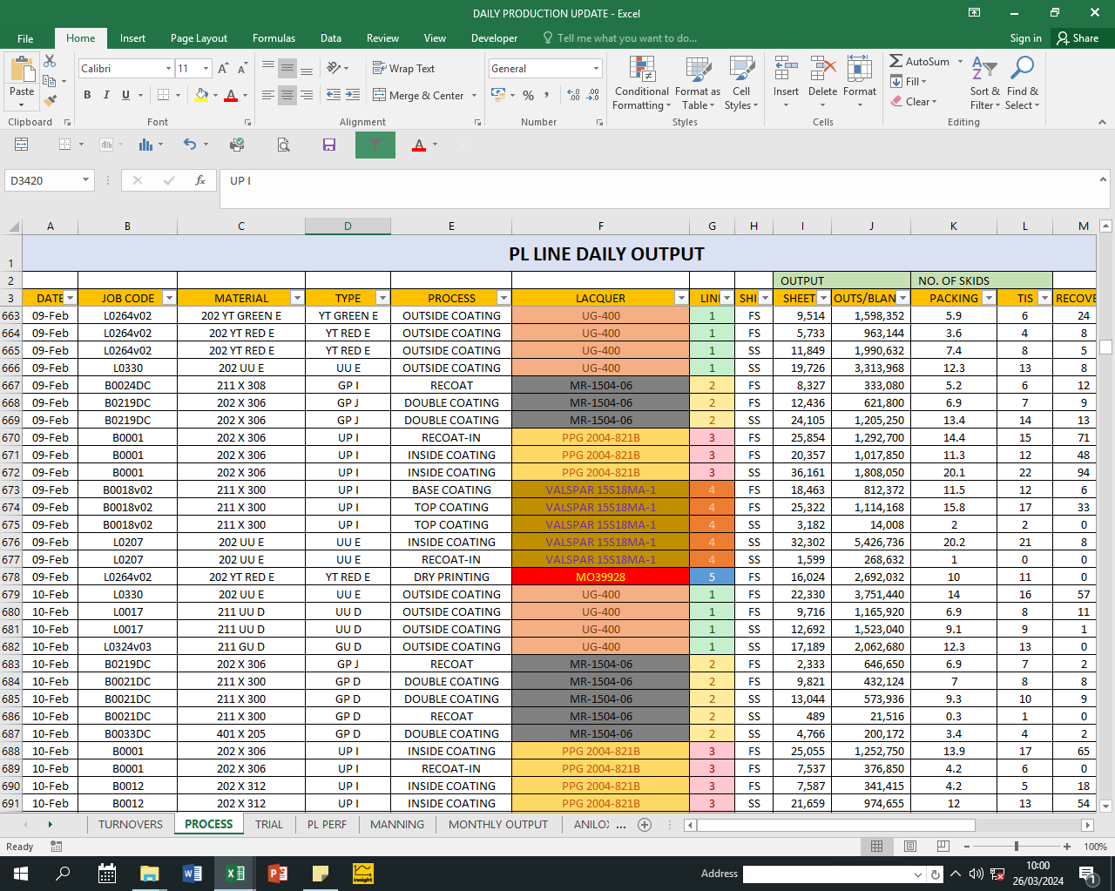Click the Merge & Center button
1115x891 pixels.
point(419,95)
